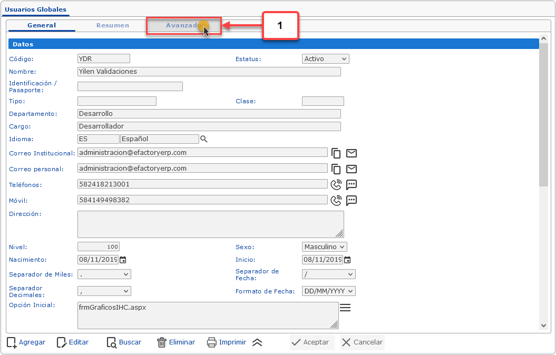Open Nacimiento calendar date picker

point(123,260)
